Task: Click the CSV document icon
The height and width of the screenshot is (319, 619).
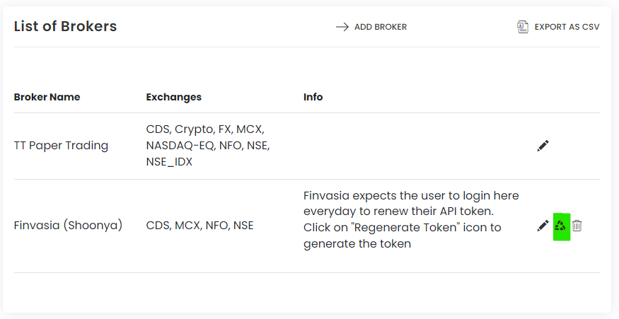Action: tap(523, 27)
